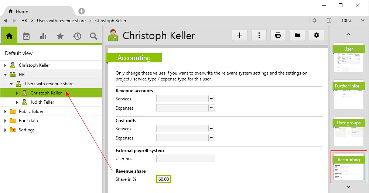Browse for Revenue accounts Services value
The image size is (369, 193).
point(212,99)
